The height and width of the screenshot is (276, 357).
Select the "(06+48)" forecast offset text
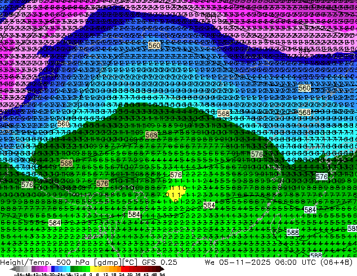[x=337, y=262]
